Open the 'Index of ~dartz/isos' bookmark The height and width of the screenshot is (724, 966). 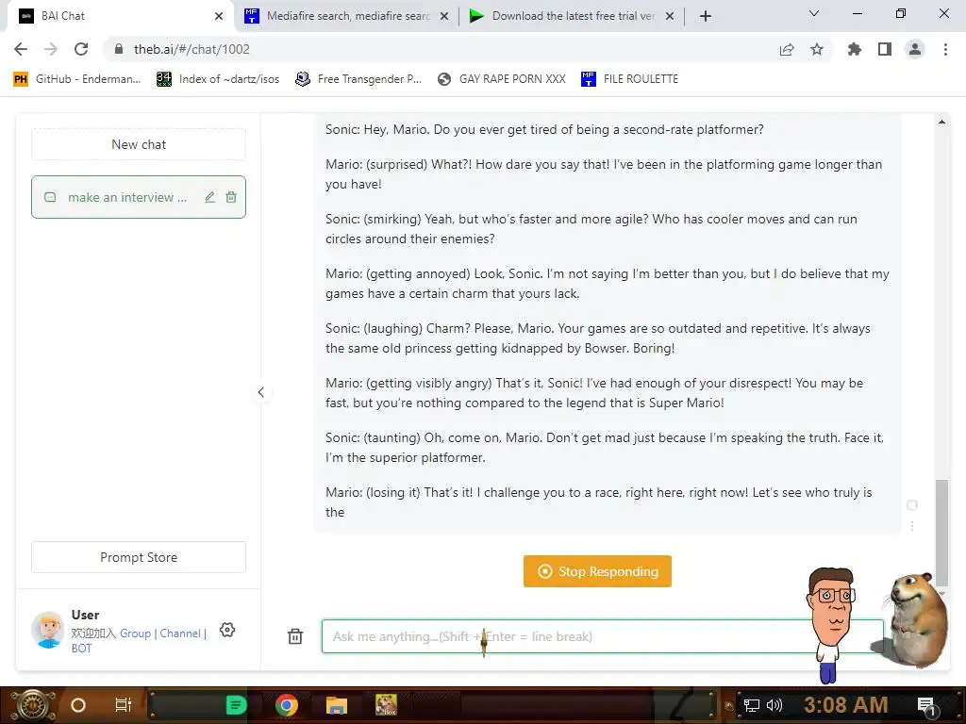click(218, 79)
